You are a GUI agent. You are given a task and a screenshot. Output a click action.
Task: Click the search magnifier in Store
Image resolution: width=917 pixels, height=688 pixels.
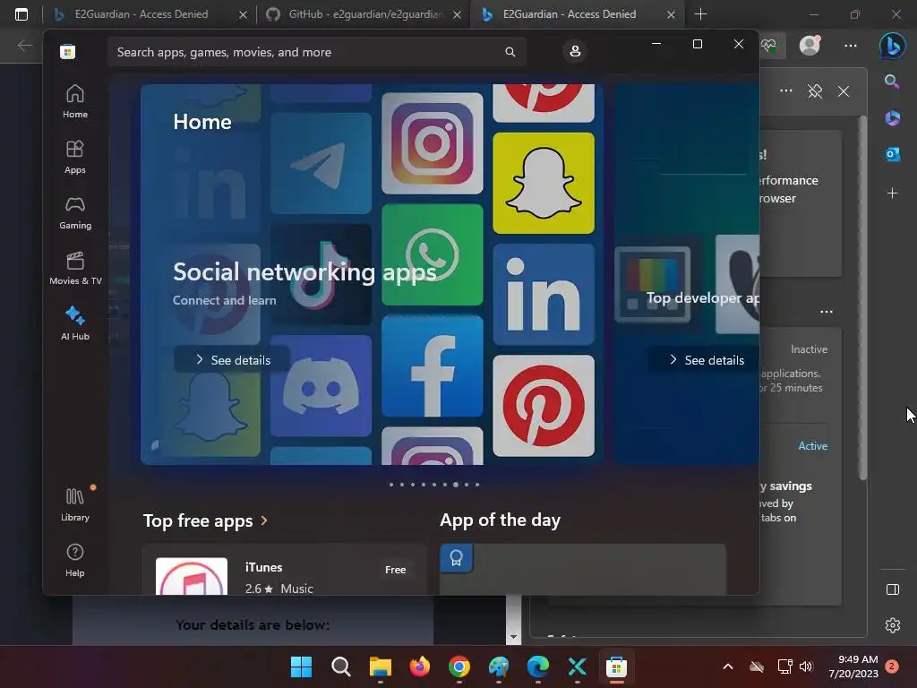[x=510, y=52]
